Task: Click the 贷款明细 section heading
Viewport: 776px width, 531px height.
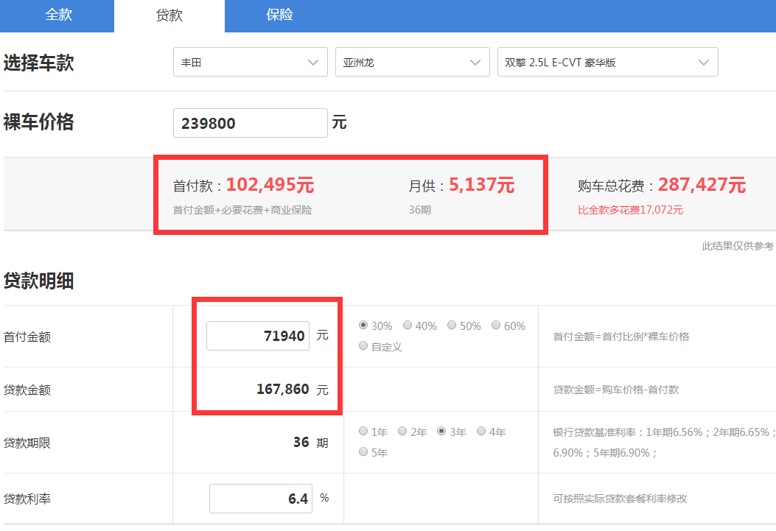Action: [38, 281]
